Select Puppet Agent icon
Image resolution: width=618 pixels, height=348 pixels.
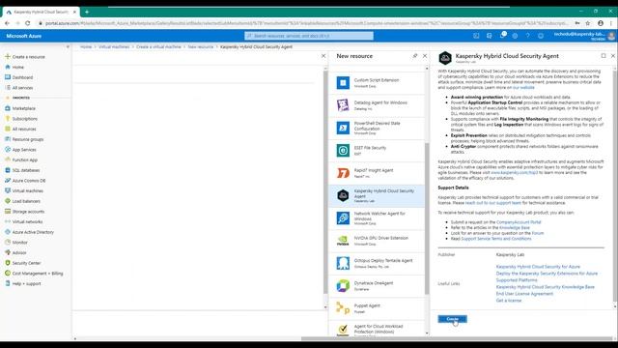click(x=343, y=307)
